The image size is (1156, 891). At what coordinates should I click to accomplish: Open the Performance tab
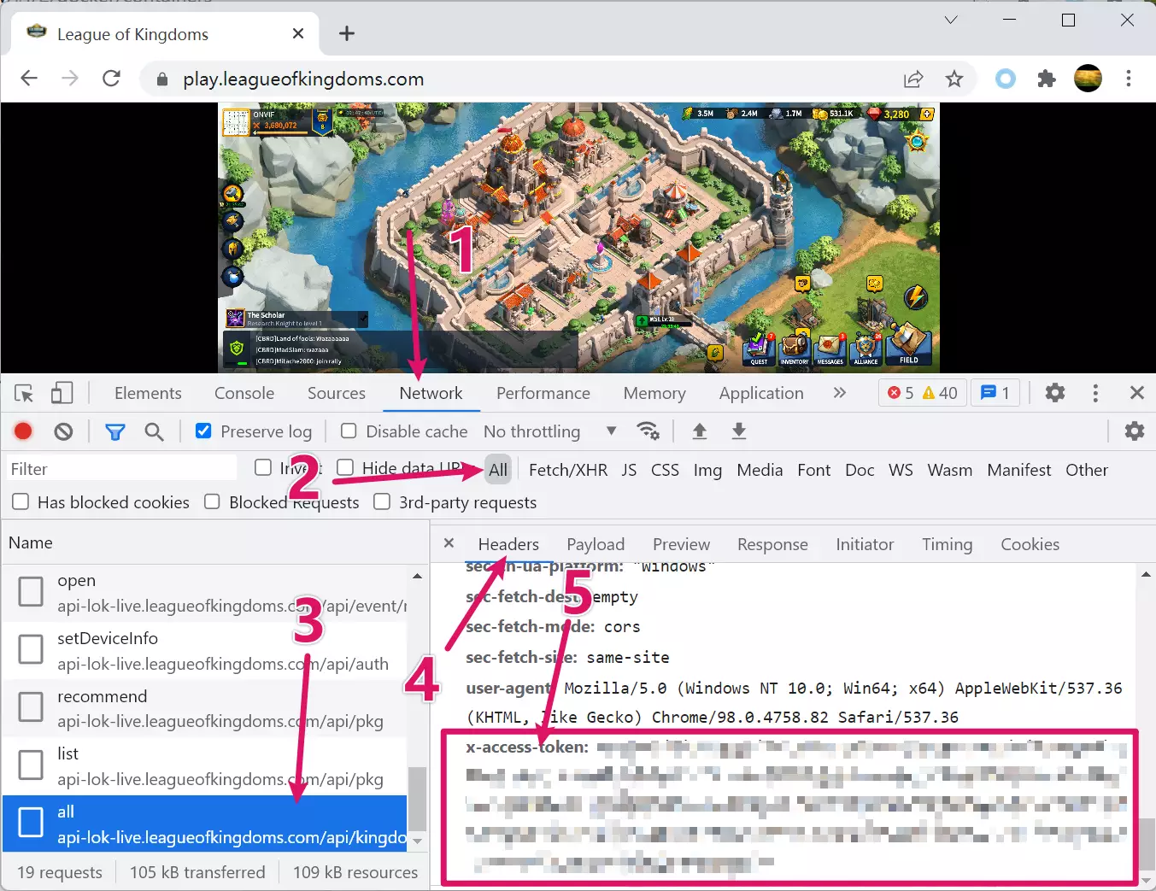(543, 393)
